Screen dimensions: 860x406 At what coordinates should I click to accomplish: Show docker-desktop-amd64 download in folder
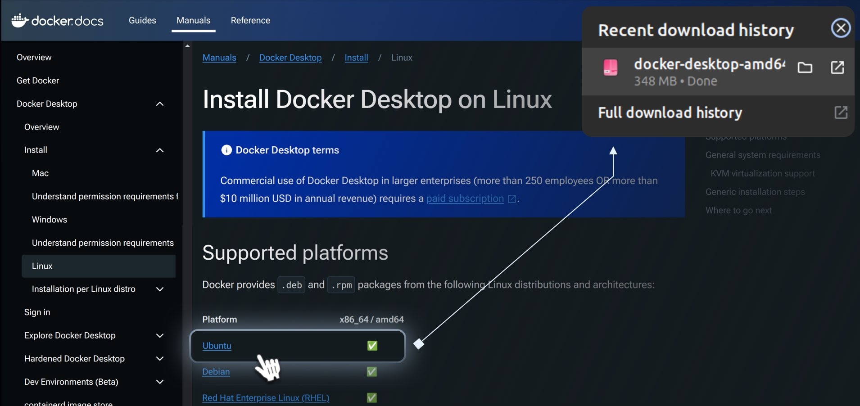pos(805,68)
